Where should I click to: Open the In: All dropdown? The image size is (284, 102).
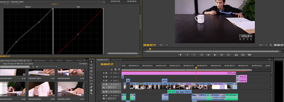[x=46, y=67]
